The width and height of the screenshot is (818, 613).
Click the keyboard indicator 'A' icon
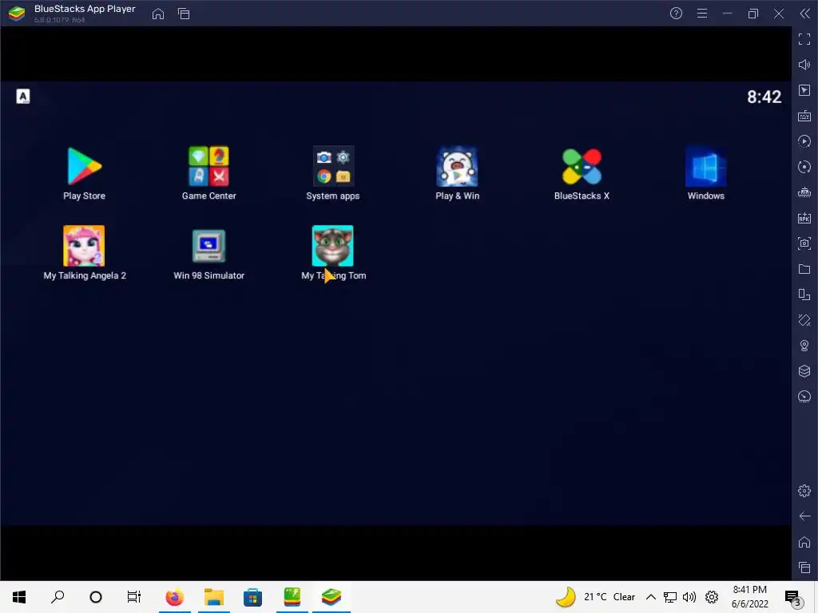[x=23, y=97]
